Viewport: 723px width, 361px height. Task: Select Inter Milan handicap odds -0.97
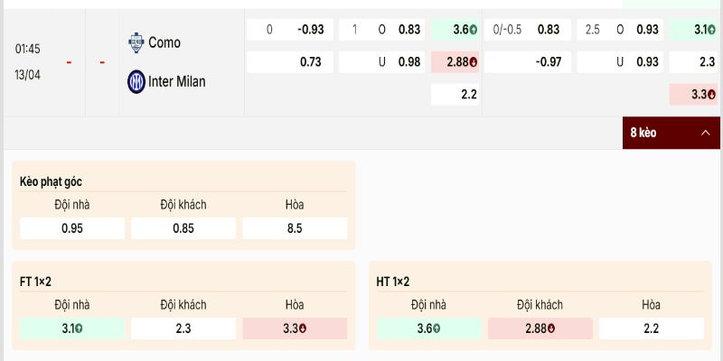548,62
